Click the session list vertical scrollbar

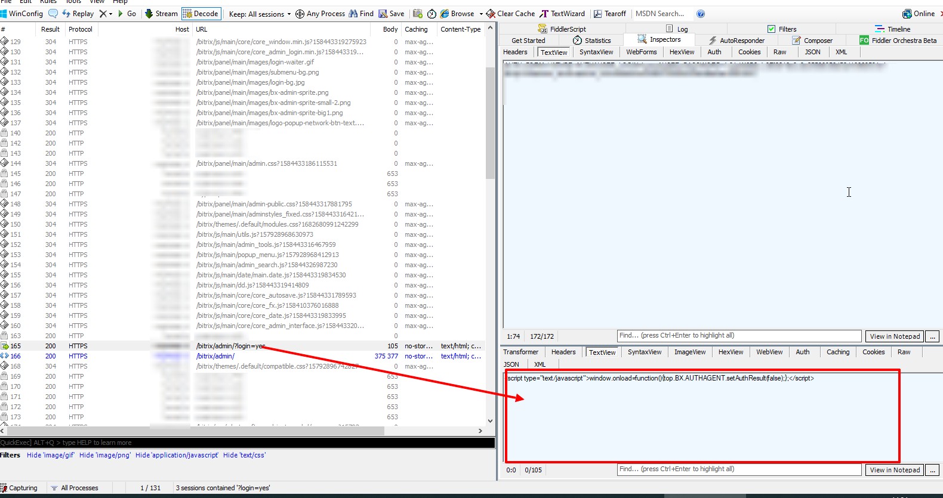pyautogui.click(x=491, y=224)
